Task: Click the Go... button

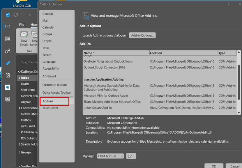Action: (131, 156)
